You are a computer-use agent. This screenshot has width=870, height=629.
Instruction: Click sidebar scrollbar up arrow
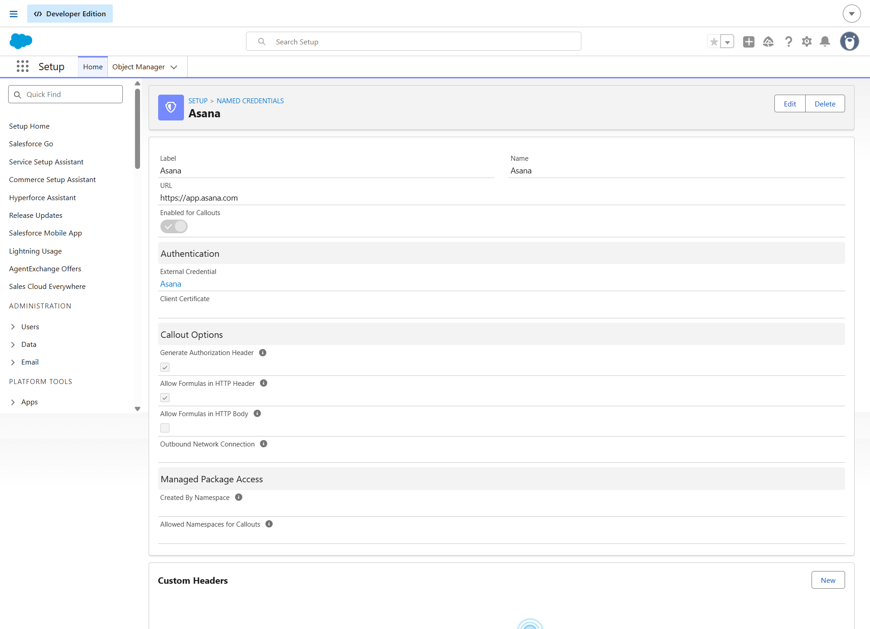click(x=137, y=83)
